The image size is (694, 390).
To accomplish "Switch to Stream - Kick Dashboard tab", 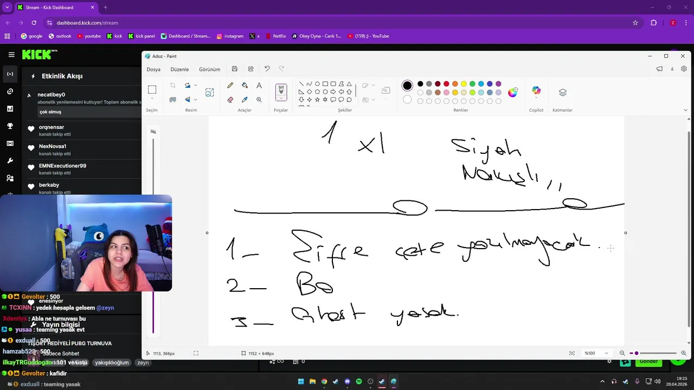I will pos(56,8).
